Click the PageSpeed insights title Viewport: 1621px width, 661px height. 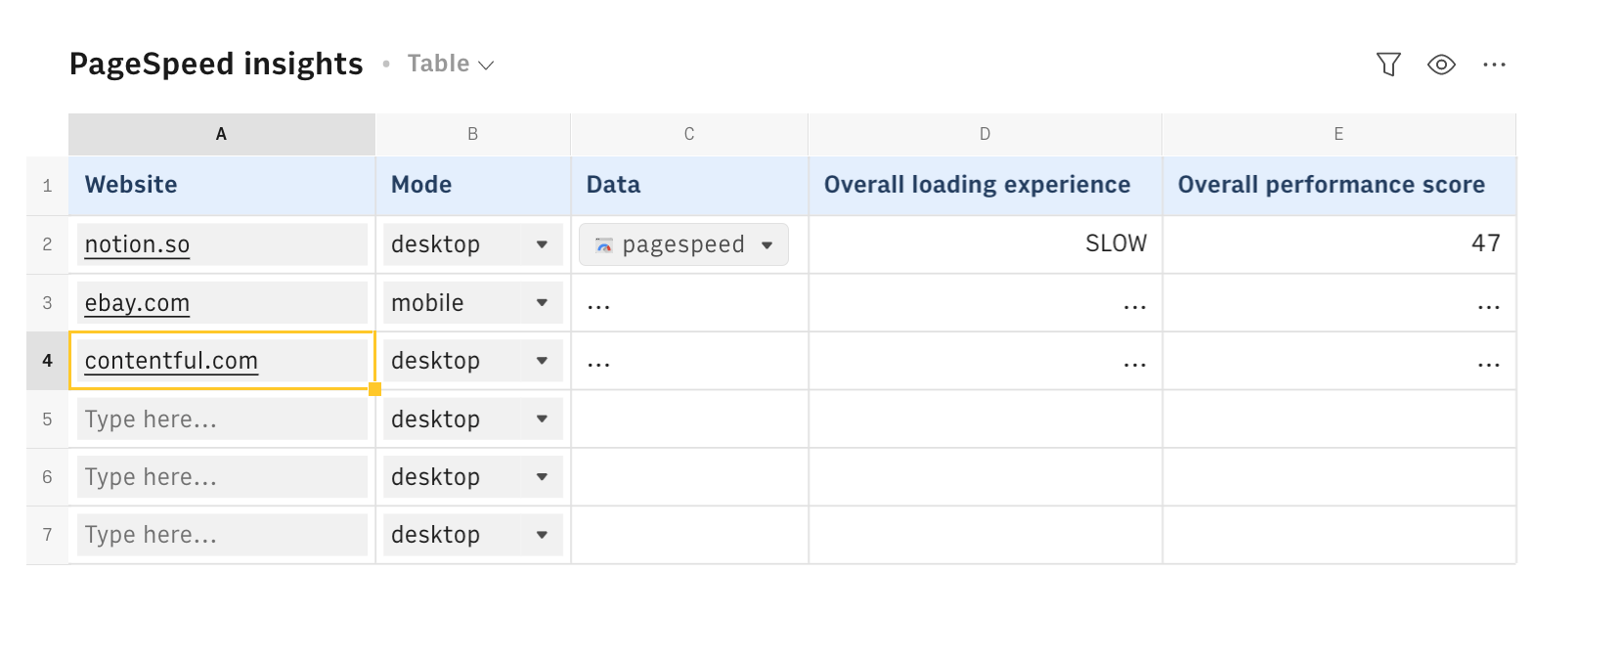(x=216, y=64)
